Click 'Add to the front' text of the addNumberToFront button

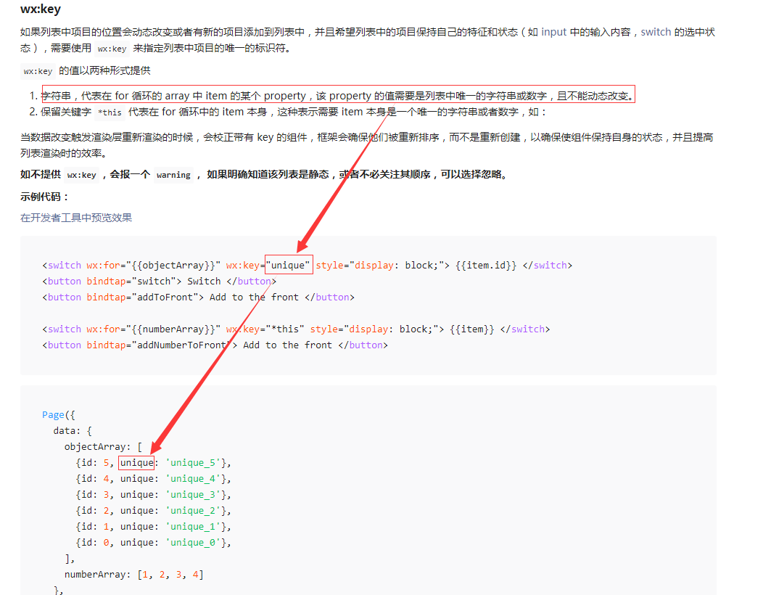tap(288, 345)
